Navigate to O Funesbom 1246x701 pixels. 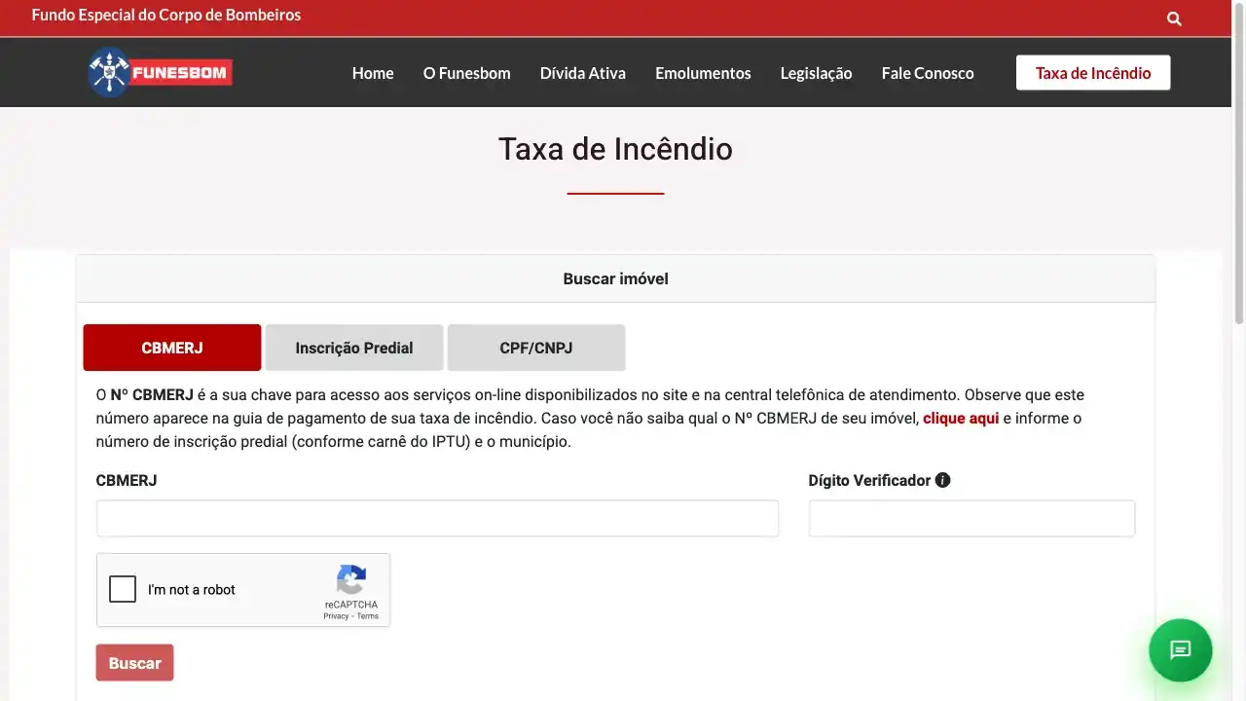coord(466,73)
